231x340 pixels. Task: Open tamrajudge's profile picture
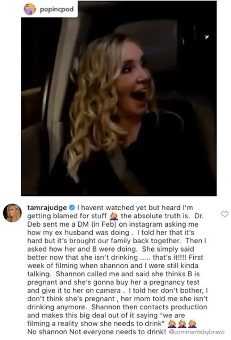coord(12,213)
